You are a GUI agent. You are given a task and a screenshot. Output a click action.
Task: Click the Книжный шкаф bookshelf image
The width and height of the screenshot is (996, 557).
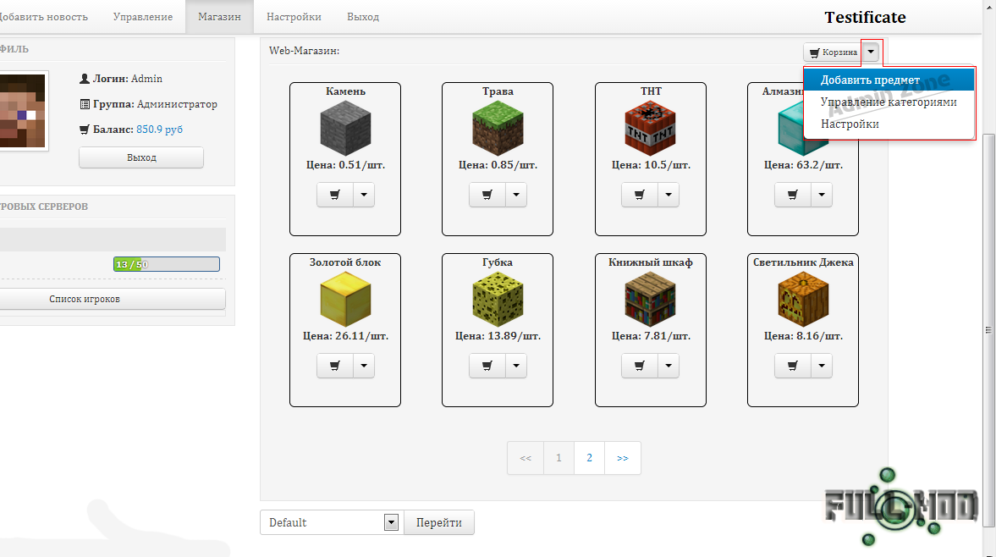pos(651,299)
